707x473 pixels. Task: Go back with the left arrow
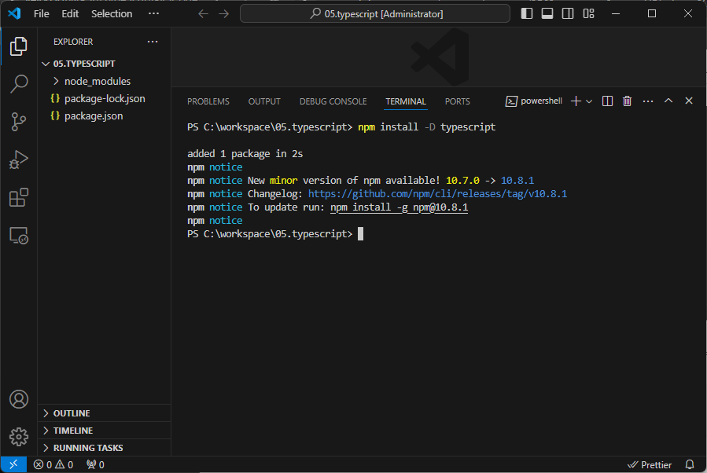coord(204,14)
